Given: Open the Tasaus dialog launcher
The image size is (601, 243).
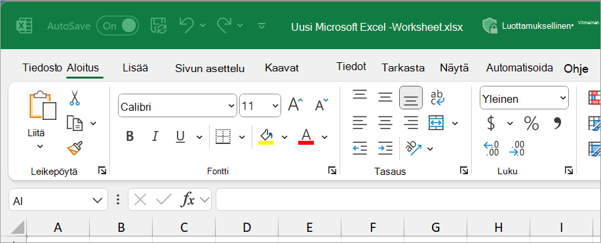Looking at the screenshot, I should pos(464,170).
